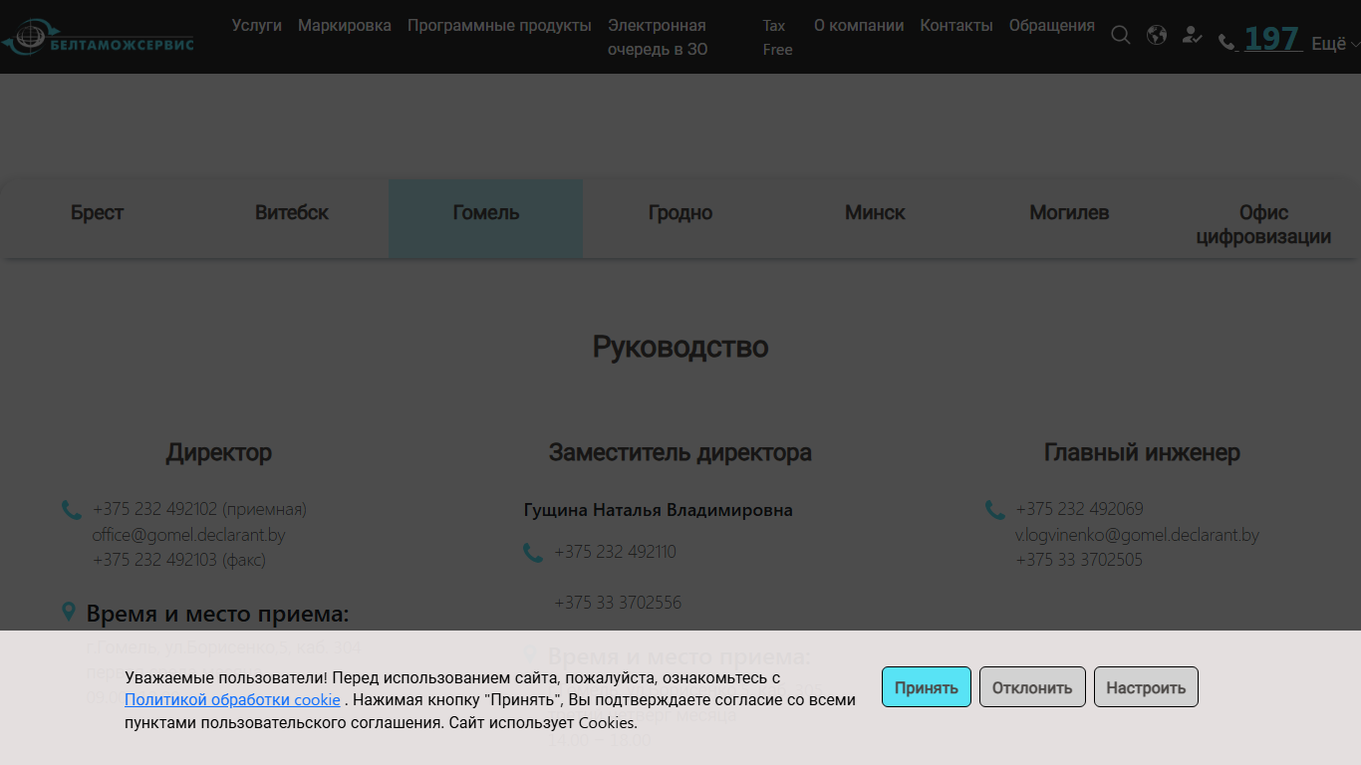
Task: Open the globe language icon
Action: [1157, 36]
